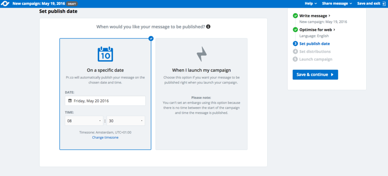The height and width of the screenshot is (176, 388).
Task: Click the info icon beside the publish question
Action: tap(208, 26)
